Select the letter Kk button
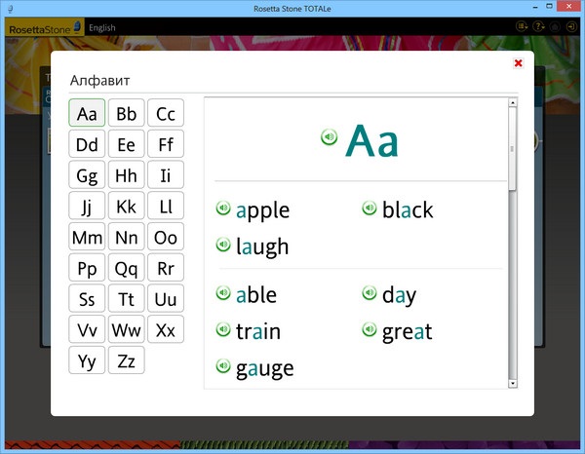The height and width of the screenshot is (454, 585). click(127, 206)
